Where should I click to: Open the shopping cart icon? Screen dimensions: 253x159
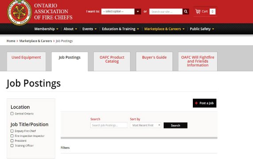point(198,11)
